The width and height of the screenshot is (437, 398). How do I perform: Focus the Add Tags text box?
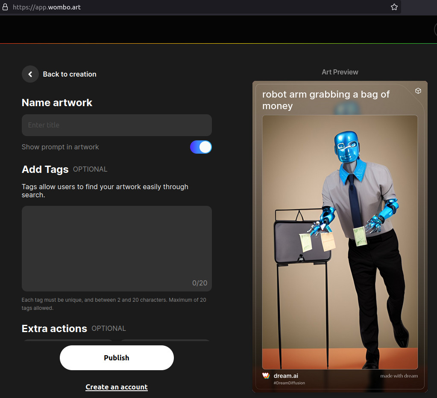pyautogui.click(x=117, y=248)
